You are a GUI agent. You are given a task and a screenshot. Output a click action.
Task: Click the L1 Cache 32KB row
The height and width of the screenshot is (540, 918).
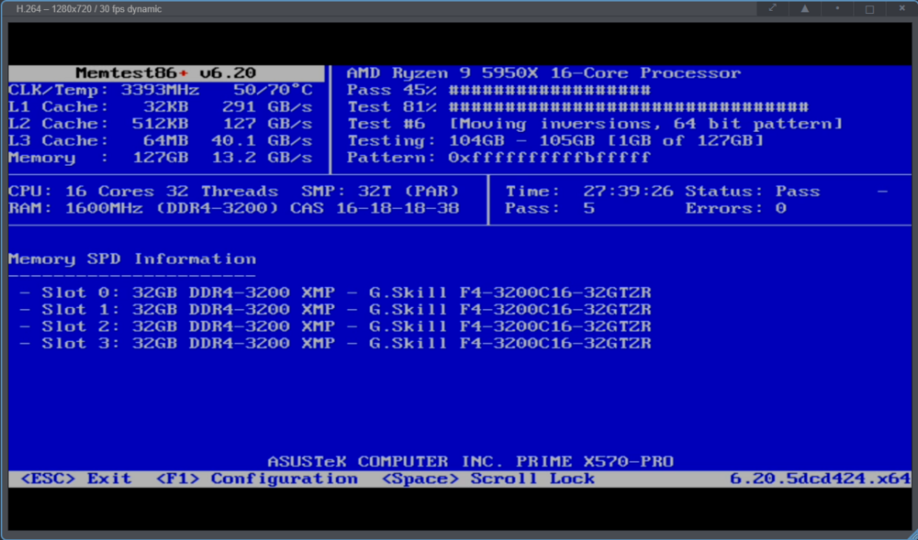(x=161, y=107)
